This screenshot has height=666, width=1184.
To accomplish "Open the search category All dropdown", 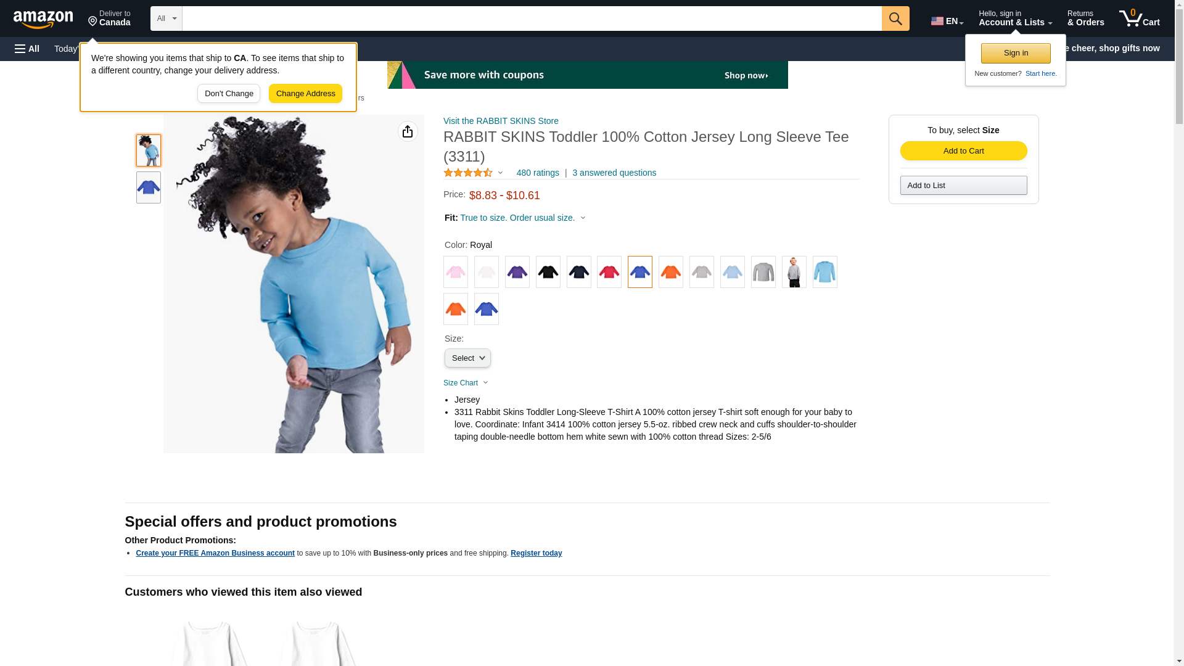I will tap(166, 18).
